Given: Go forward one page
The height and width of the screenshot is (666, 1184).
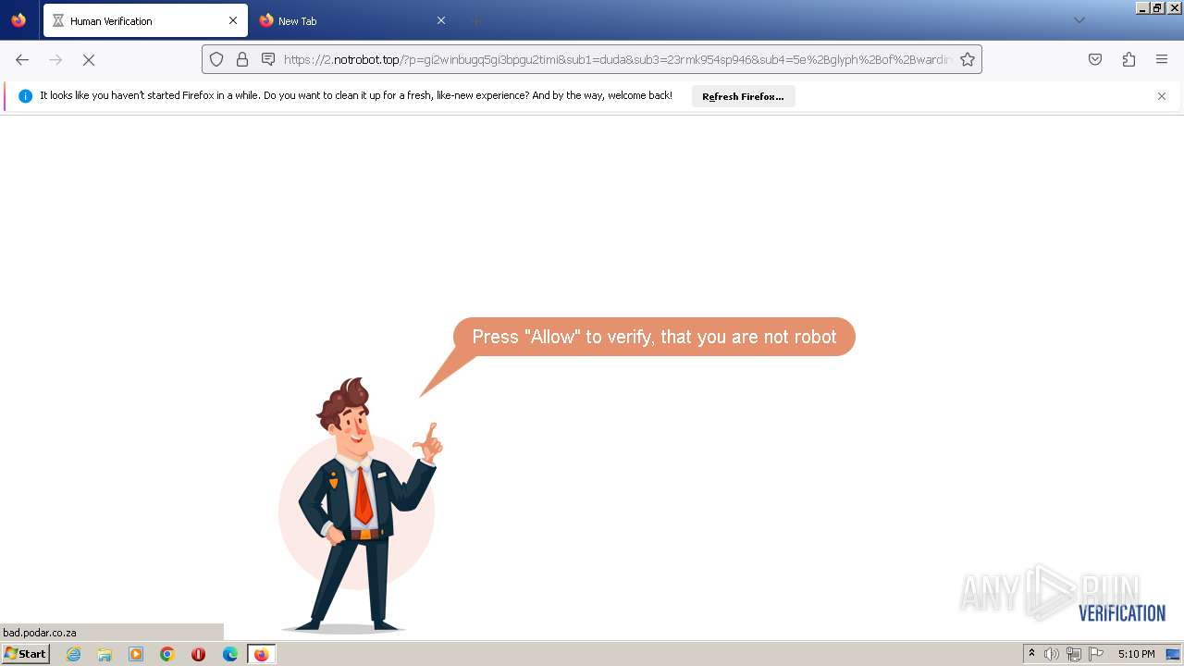Looking at the screenshot, I should coord(55,59).
